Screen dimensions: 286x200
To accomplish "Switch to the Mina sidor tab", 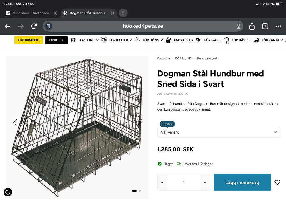I will (30, 13).
